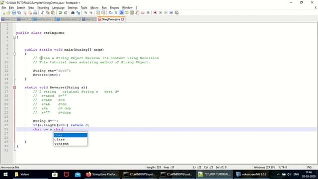Click the Copy toolbar icon
This screenshot has height=179, width=318.
48,12
